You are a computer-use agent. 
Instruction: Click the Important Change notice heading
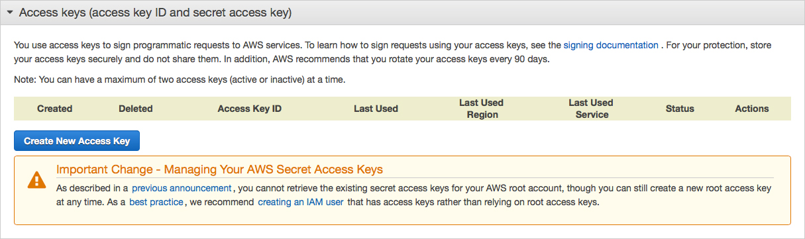(219, 169)
